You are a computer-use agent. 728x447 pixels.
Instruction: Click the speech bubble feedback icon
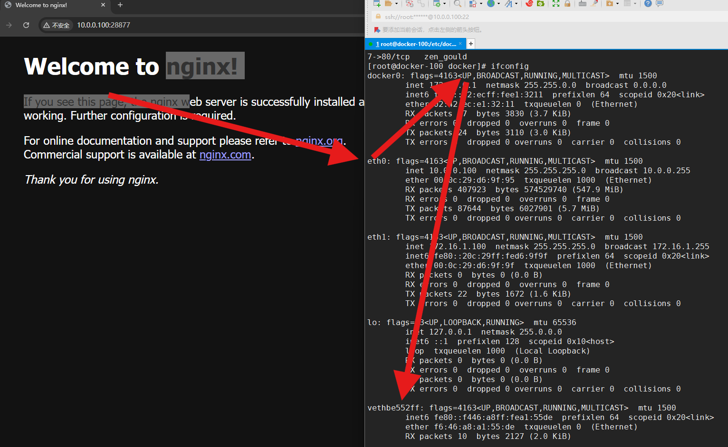(660, 3)
